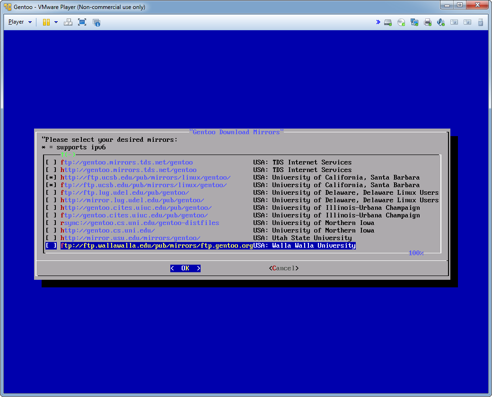Screen dimensions: 492x397
Task: Click the Unity mode icon
Action: click(x=97, y=22)
